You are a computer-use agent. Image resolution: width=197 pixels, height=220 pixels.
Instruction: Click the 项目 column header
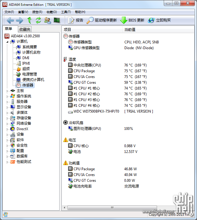pyautogui.click(x=92, y=30)
